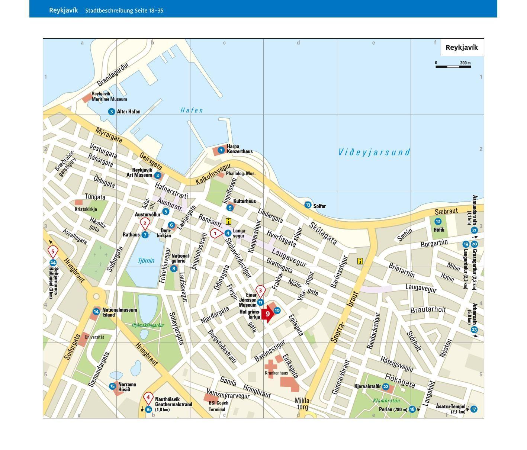Click the Perlan marker 18

click(411, 409)
